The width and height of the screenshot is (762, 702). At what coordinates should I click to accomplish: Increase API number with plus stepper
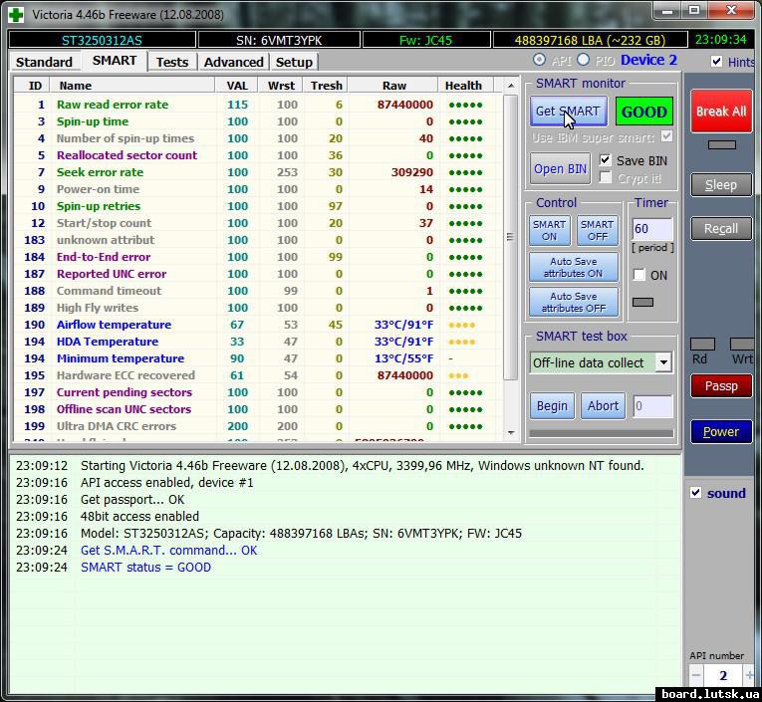748,675
